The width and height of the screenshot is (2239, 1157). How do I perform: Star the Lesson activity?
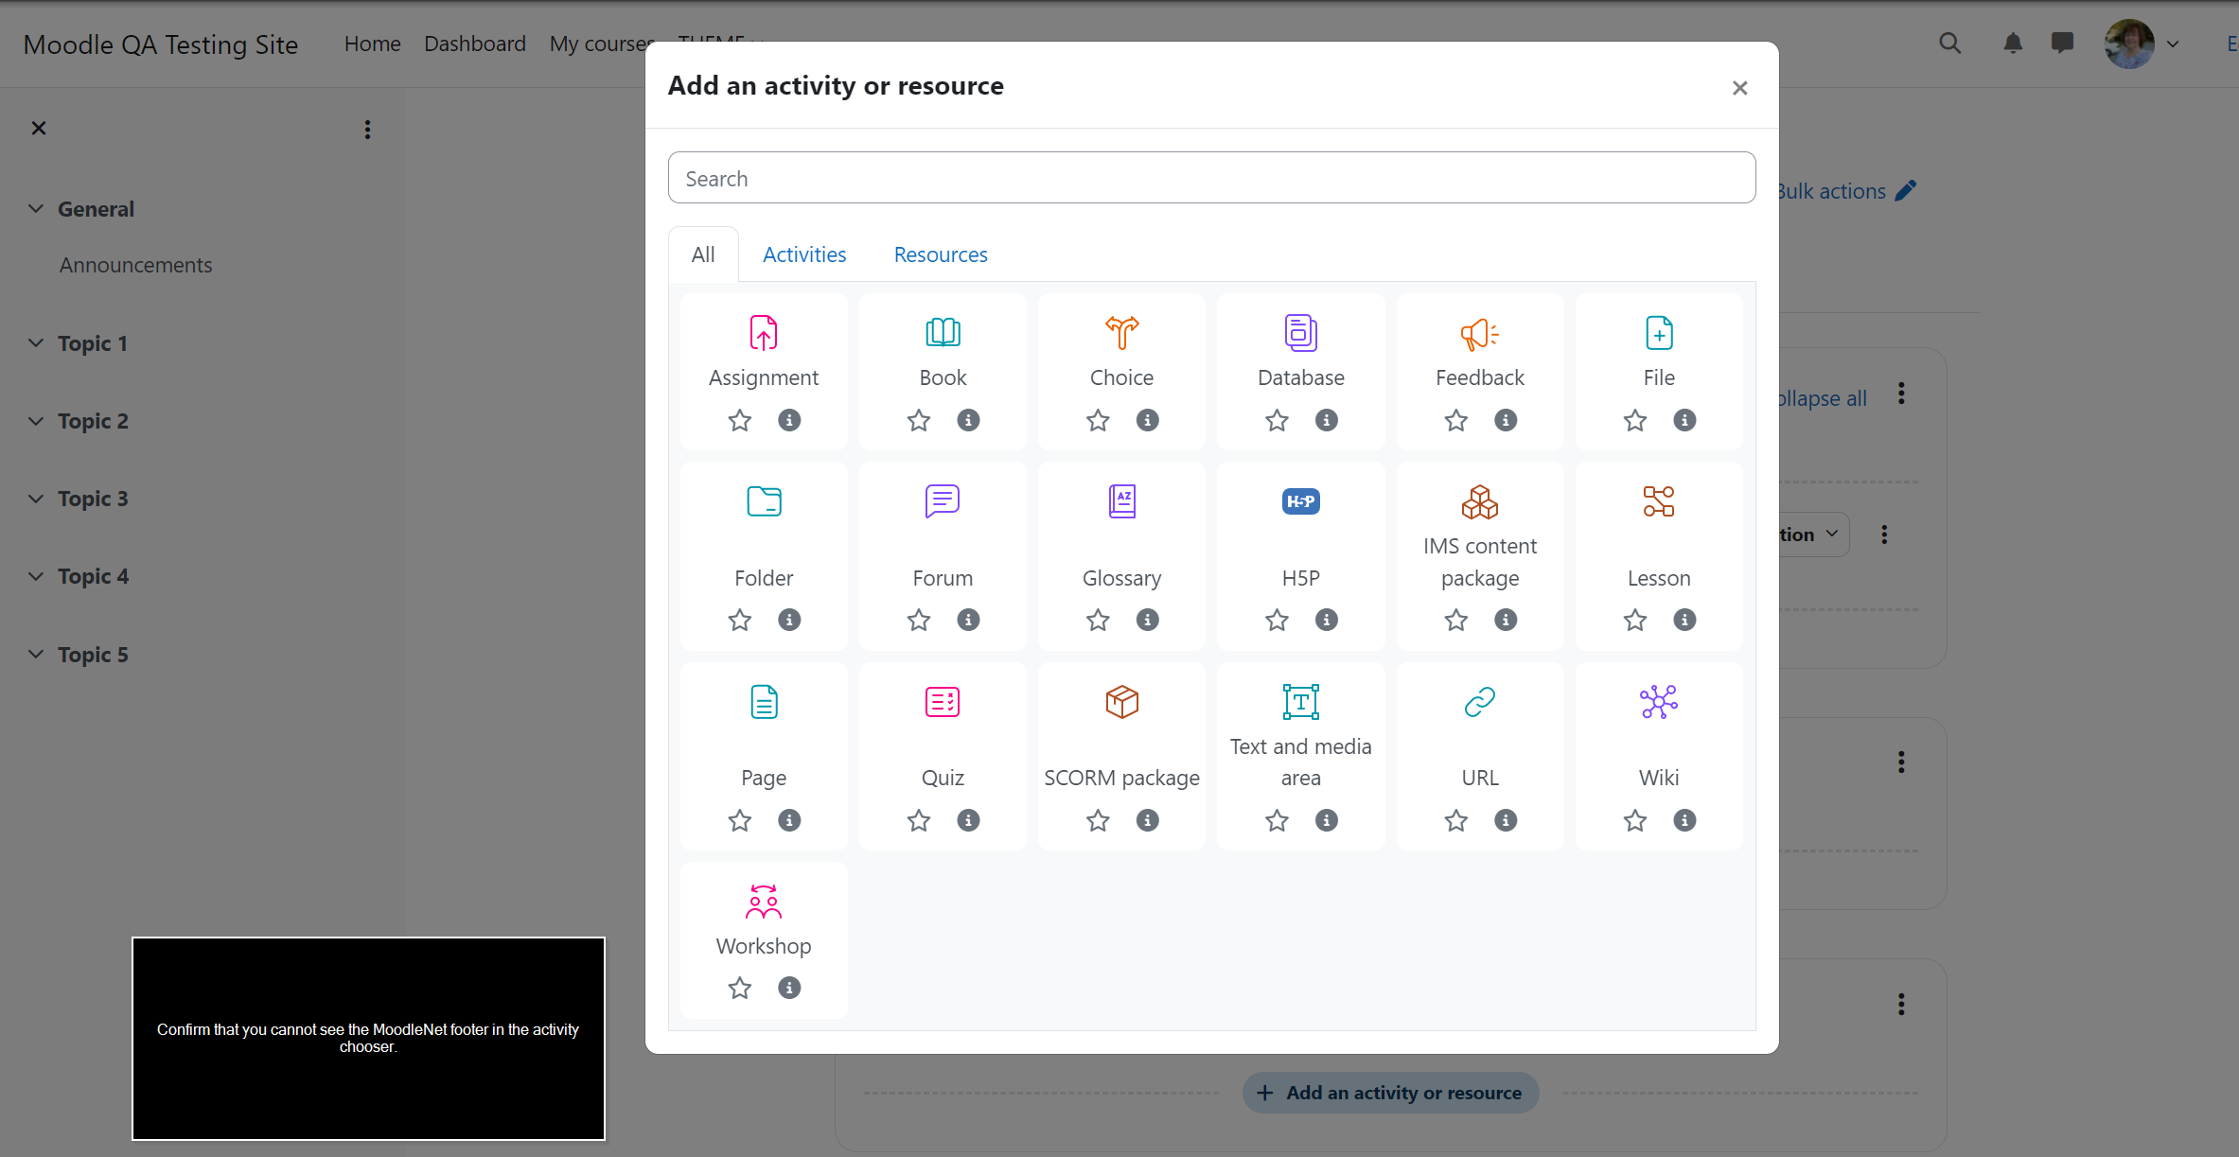[x=1634, y=620]
